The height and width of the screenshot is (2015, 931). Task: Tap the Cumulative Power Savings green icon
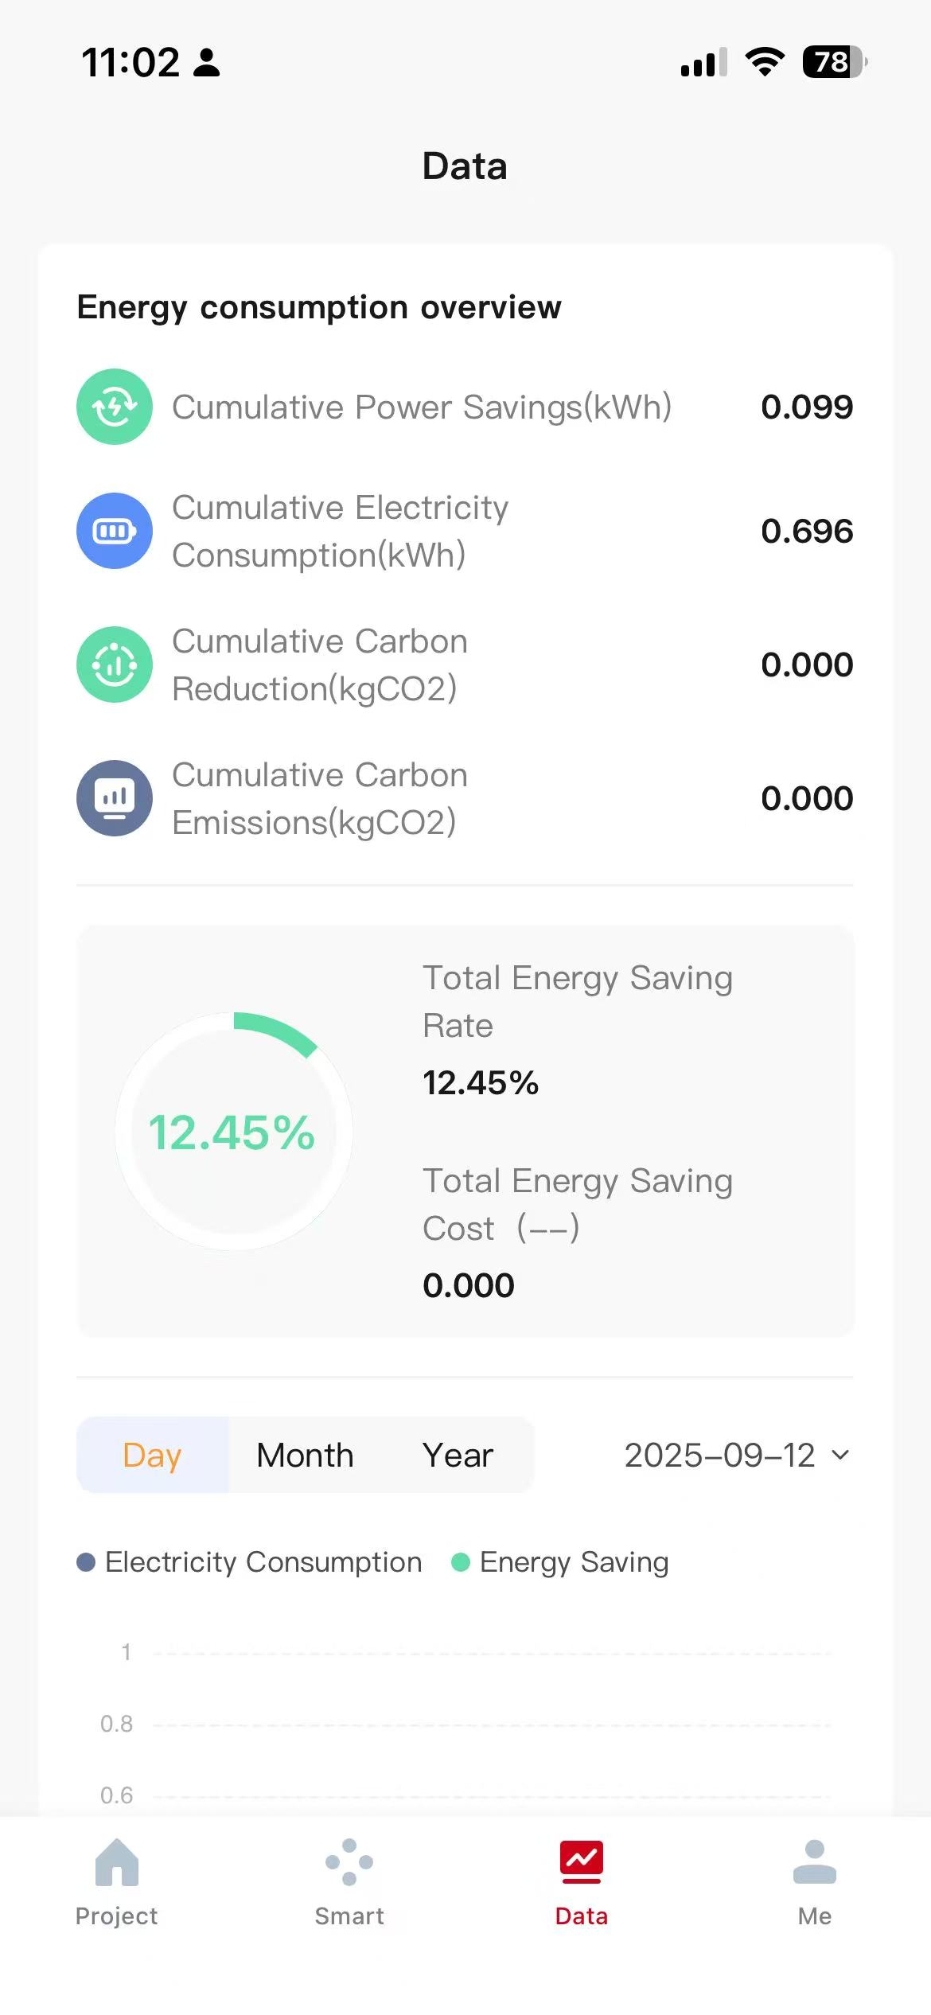tap(115, 407)
